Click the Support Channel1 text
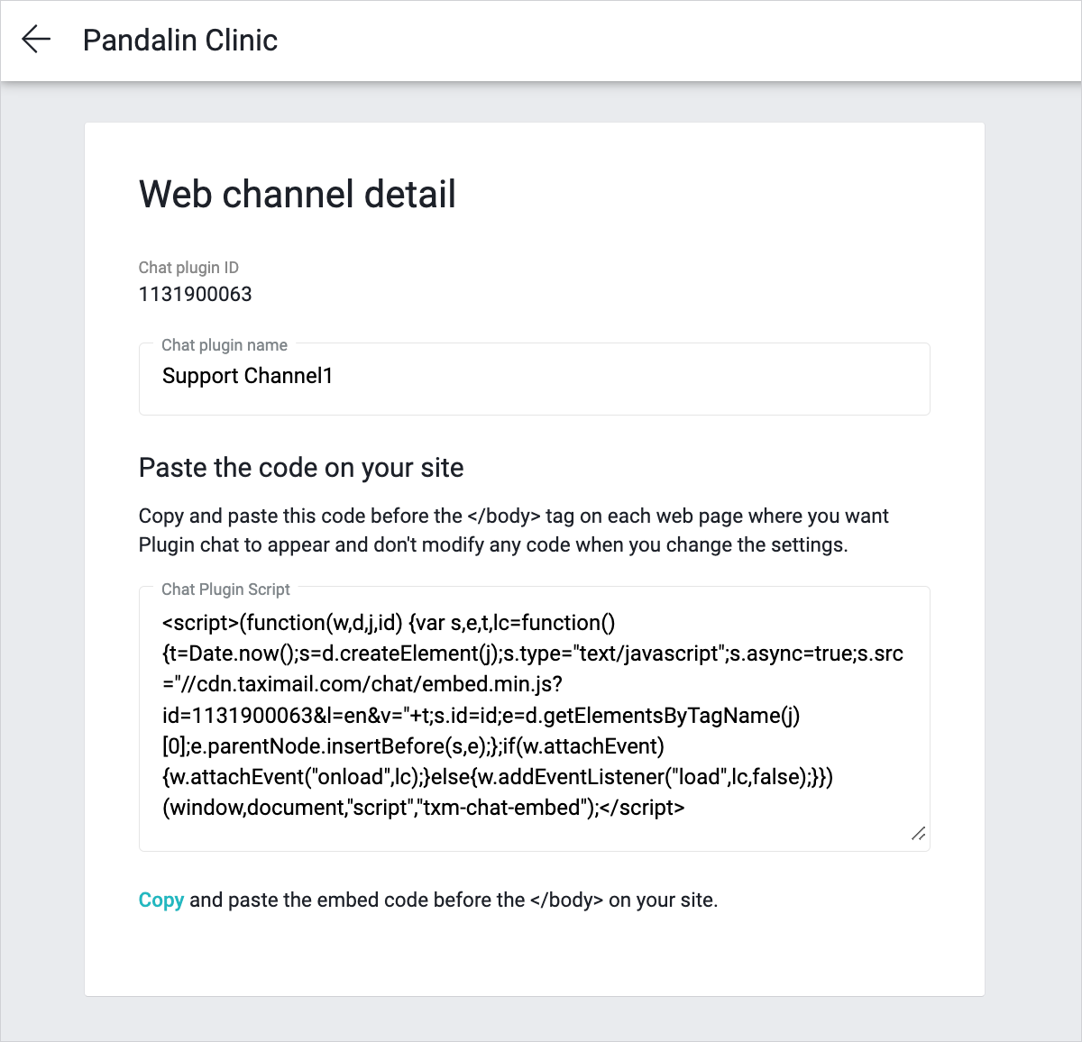1082x1042 pixels. [x=247, y=376]
